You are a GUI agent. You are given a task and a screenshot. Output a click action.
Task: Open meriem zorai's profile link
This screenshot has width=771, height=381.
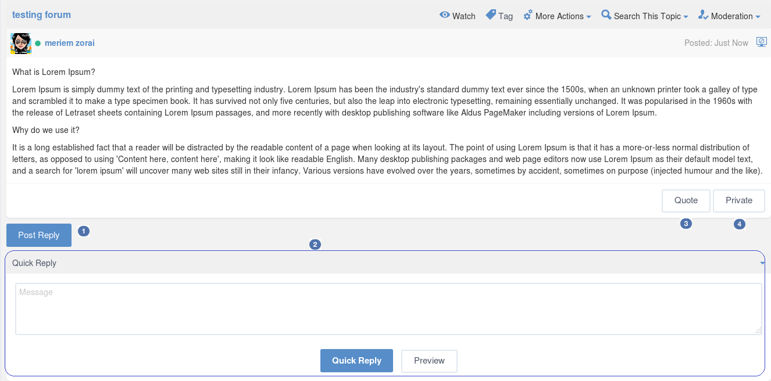pos(69,43)
